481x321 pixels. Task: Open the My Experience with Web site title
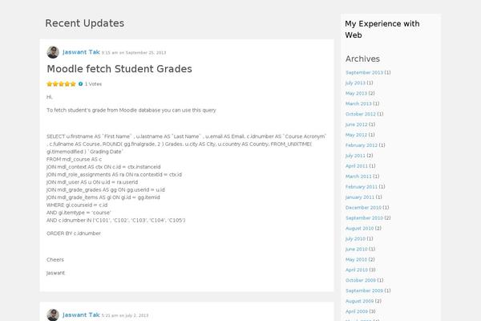(382, 30)
